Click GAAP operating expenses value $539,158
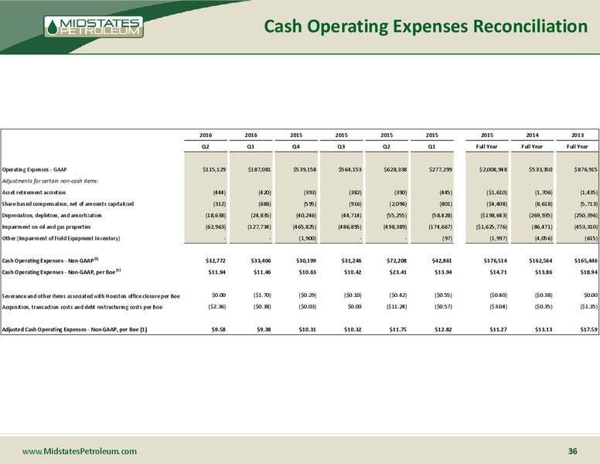Screen dimensions: 600x464 305,169
